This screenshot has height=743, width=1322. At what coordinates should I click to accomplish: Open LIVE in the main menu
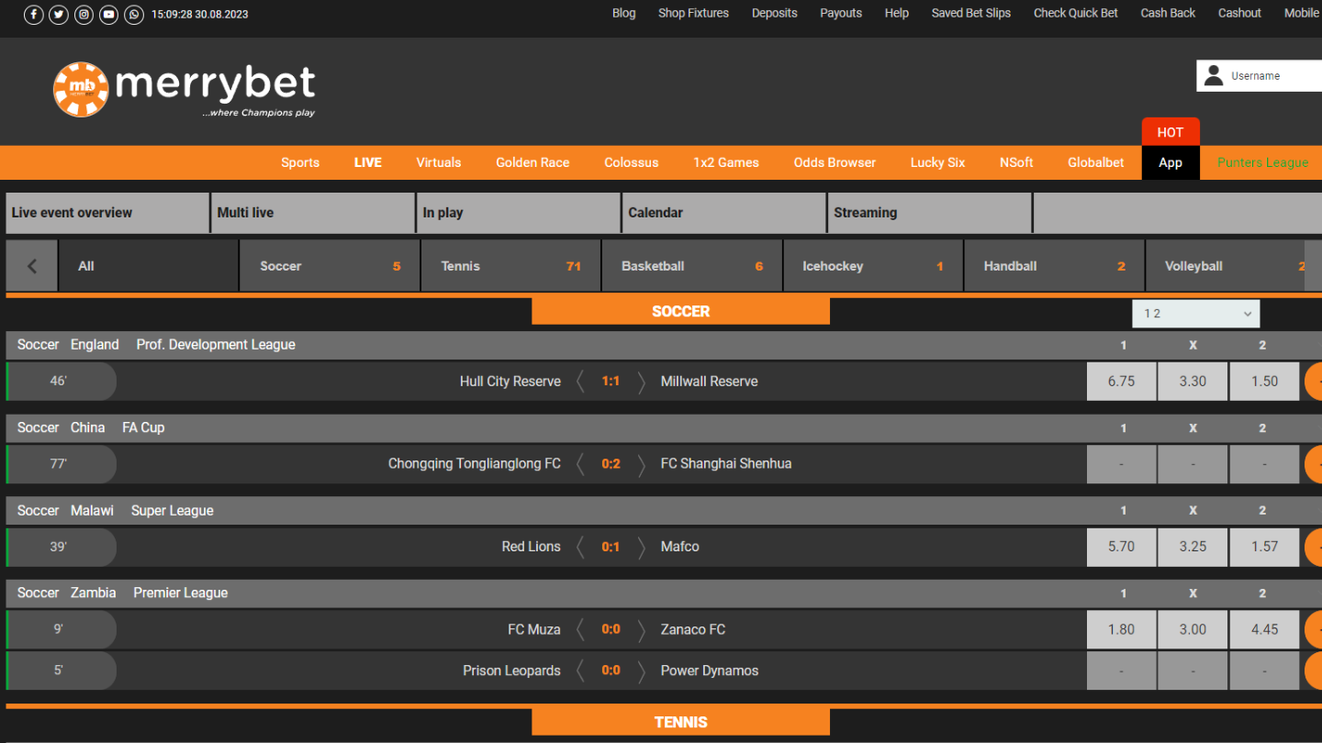368,162
